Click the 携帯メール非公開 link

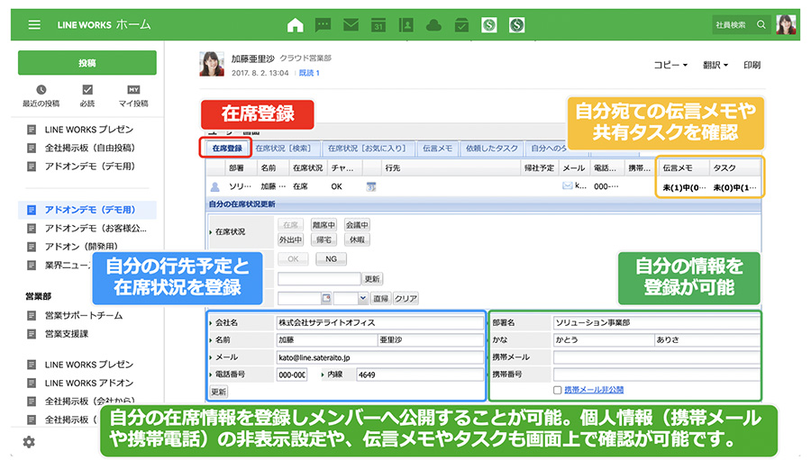point(594,390)
